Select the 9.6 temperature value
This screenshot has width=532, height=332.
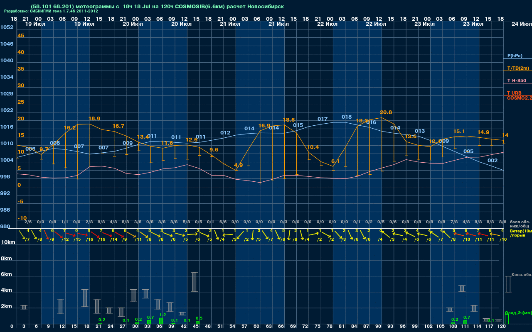tap(214, 150)
